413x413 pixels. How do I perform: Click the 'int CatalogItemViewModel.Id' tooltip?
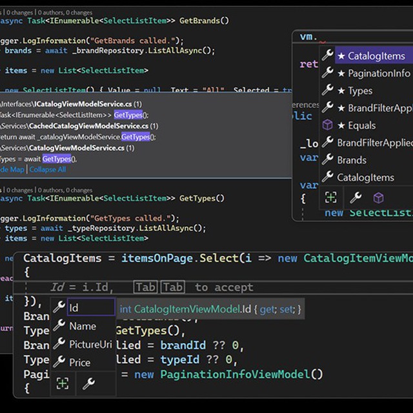pos(210,309)
